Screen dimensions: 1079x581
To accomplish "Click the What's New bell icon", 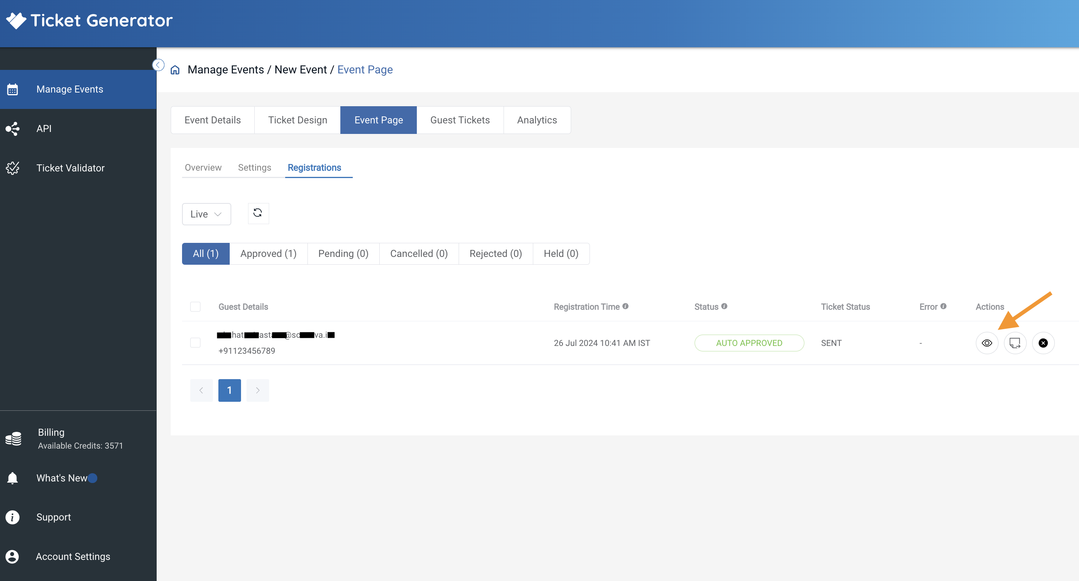I will (13, 478).
